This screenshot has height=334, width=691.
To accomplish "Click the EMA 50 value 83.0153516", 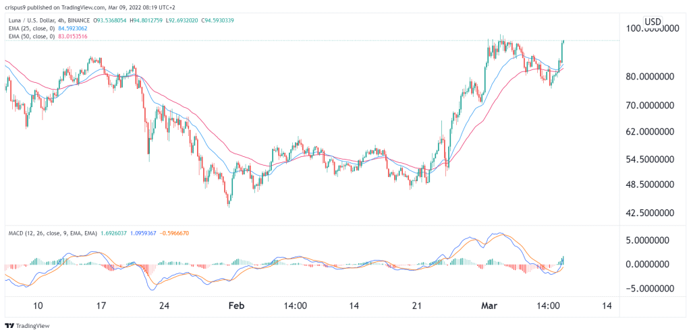I will point(74,36).
